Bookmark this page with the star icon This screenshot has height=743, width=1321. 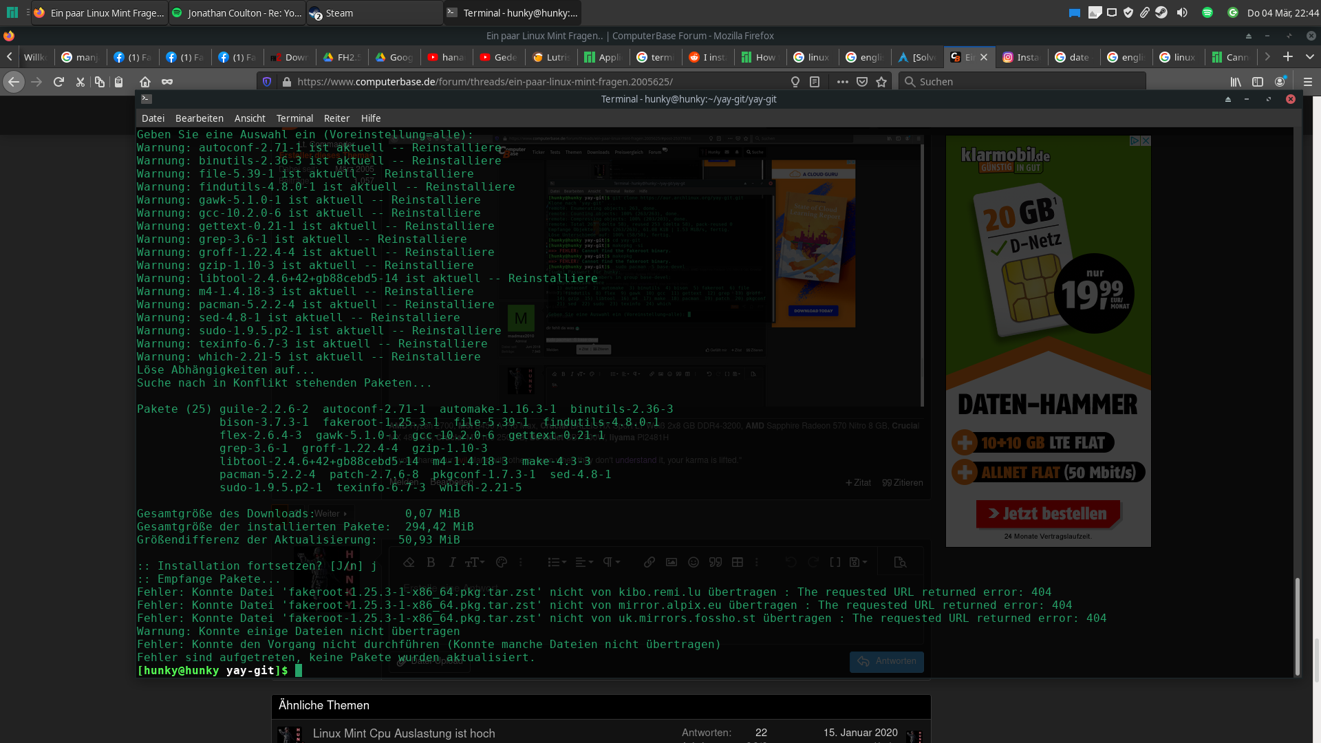[881, 82]
